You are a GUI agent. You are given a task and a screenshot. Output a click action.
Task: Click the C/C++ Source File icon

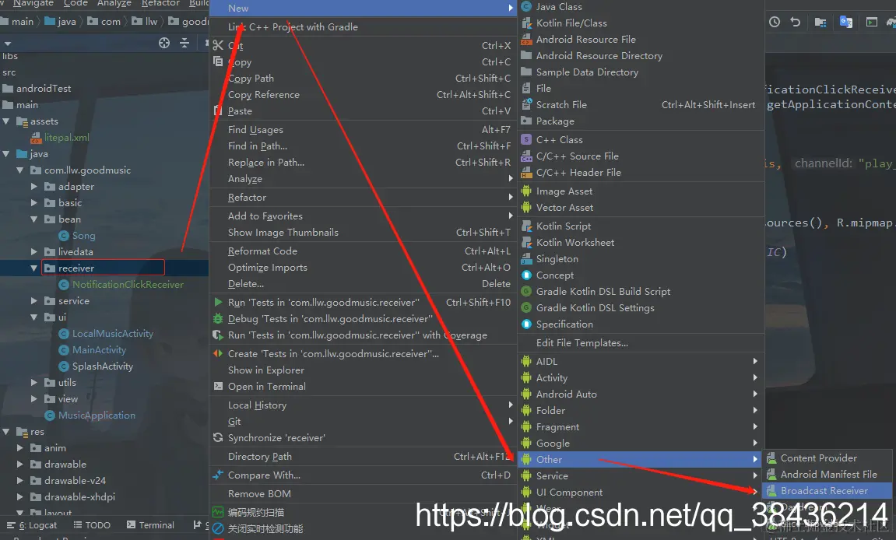pyautogui.click(x=526, y=156)
